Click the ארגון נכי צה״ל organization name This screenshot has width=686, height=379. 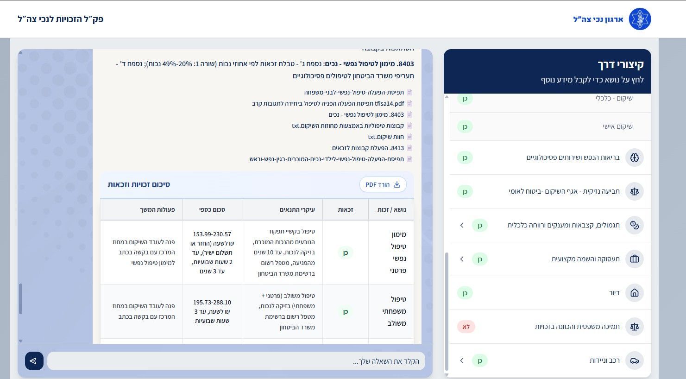point(598,19)
